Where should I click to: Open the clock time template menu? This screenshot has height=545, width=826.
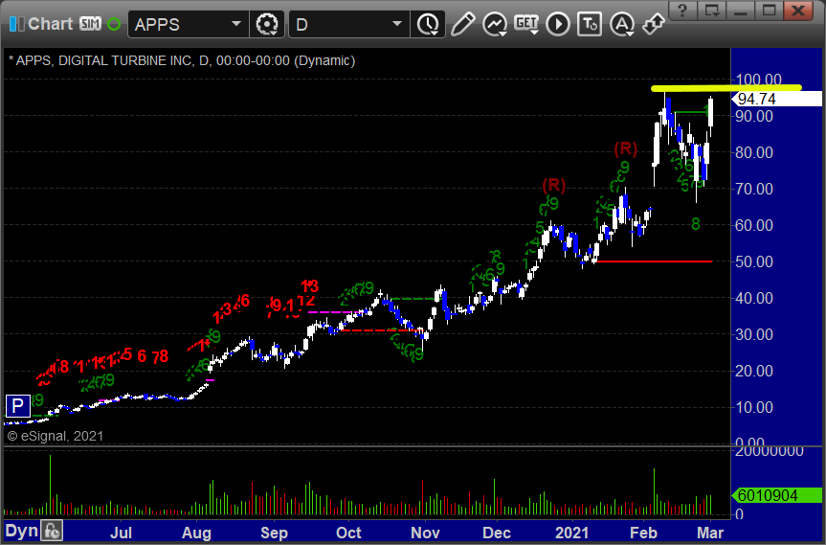[428, 24]
